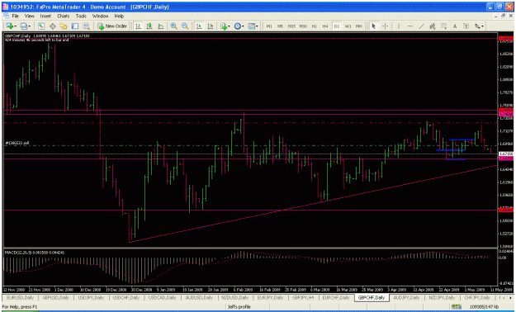Open the Strategy Tester icon

86,26
